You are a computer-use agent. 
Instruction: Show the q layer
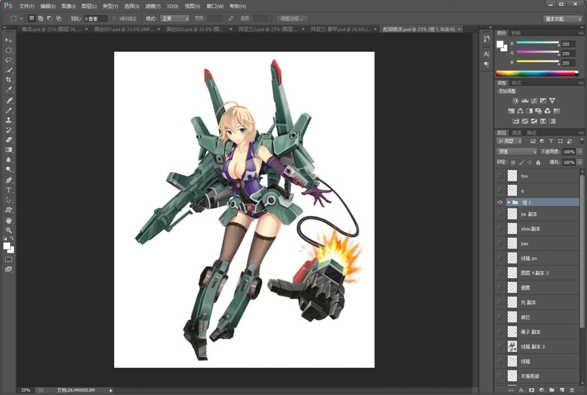click(x=500, y=191)
